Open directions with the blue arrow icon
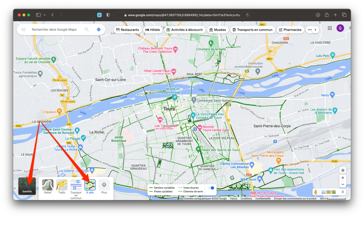Image resolution: width=364 pixels, height=227 pixels. pyautogui.click(x=99, y=30)
